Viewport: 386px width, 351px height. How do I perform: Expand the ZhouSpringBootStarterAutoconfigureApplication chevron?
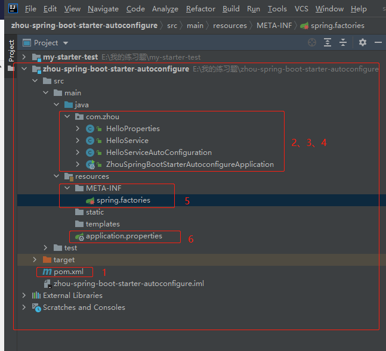78,164
